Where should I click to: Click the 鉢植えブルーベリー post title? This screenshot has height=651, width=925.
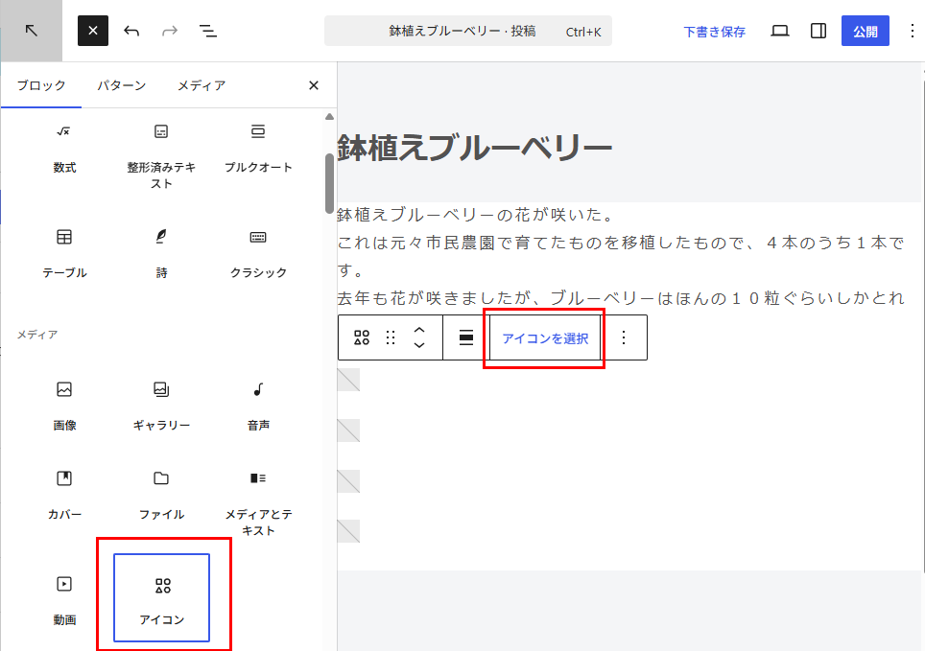pos(474,148)
